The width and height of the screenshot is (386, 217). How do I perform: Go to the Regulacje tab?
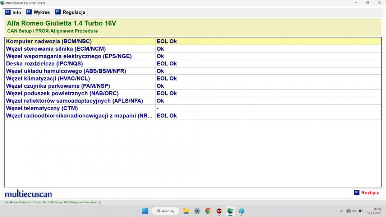[x=70, y=12]
